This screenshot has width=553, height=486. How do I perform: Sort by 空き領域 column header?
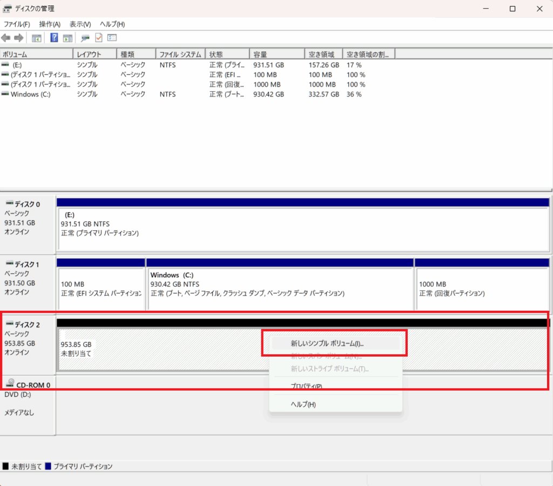coord(324,54)
